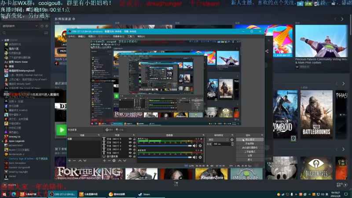Open the Help menu in OBS
Viewport: 352px width, 198px height.
point(141,37)
